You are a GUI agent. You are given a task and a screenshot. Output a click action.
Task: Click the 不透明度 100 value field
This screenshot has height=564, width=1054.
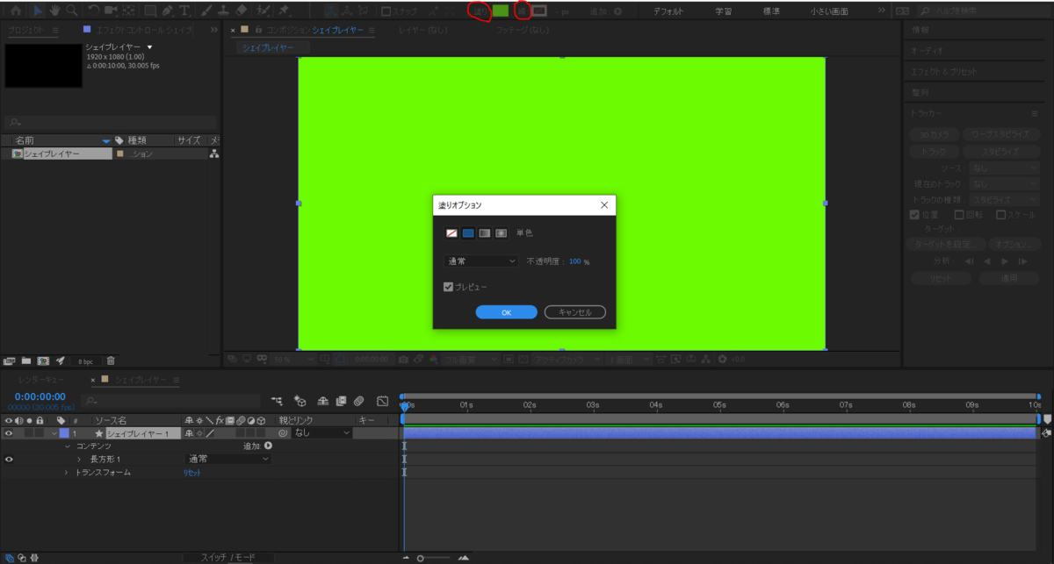coord(575,261)
